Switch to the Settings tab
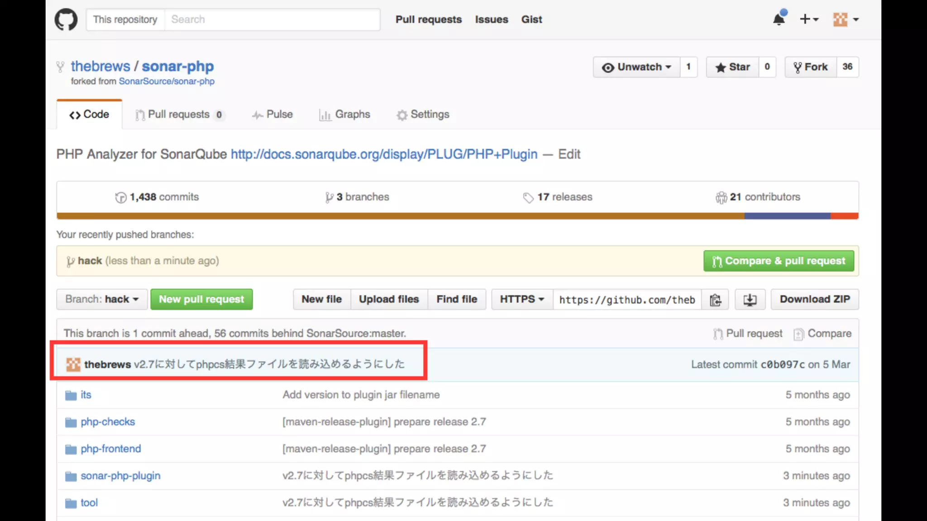 (423, 114)
